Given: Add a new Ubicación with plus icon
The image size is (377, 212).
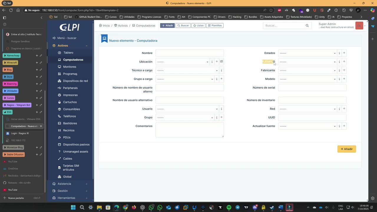Looking at the screenshot, I should click(x=217, y=62).
